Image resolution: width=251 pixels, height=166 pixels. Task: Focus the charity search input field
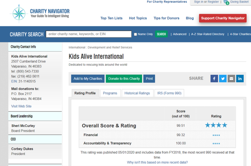tap(89, 34)
